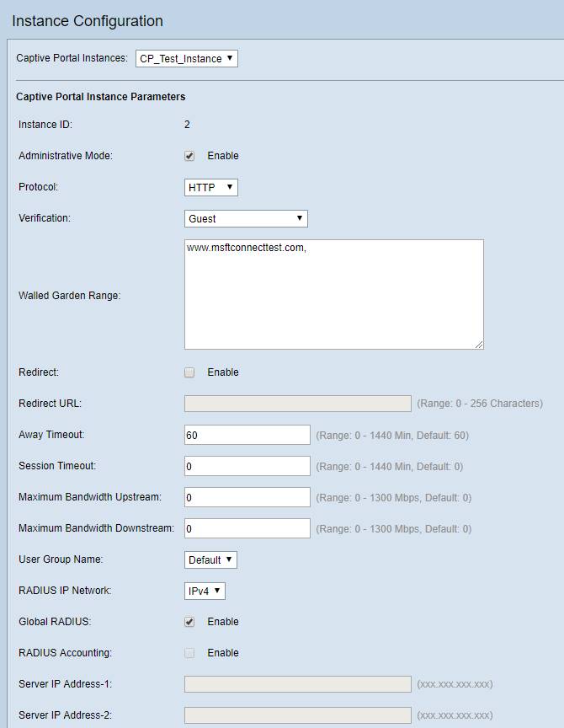This screenshot has width=564, height=728.
Task: Expand the Protocol HTTP dropdown
Action: (x=210, y=187)
